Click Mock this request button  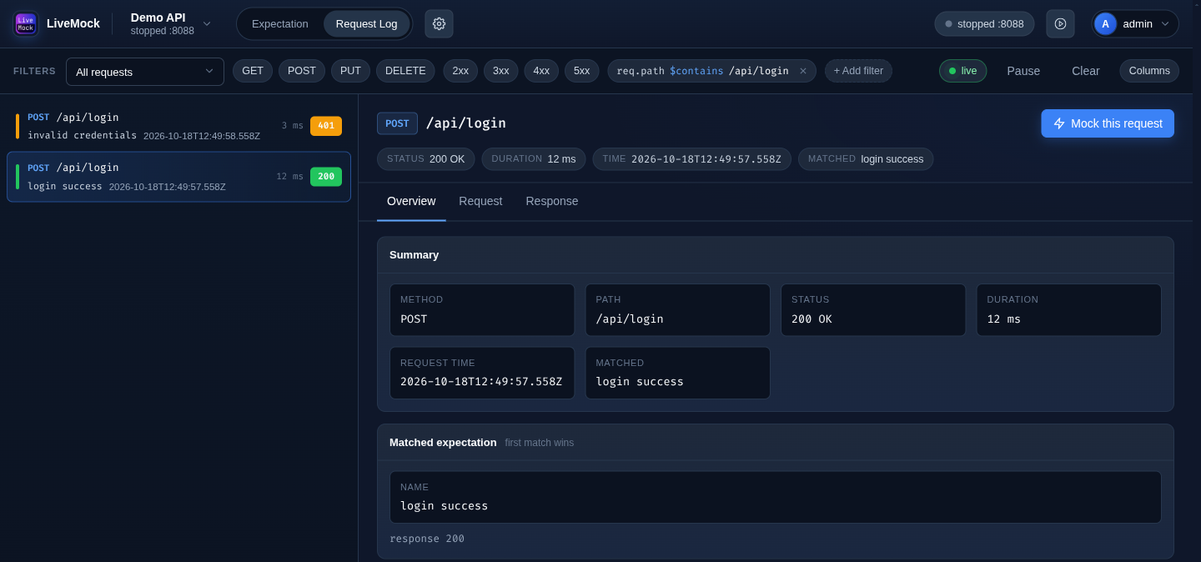coord(1108,123)
